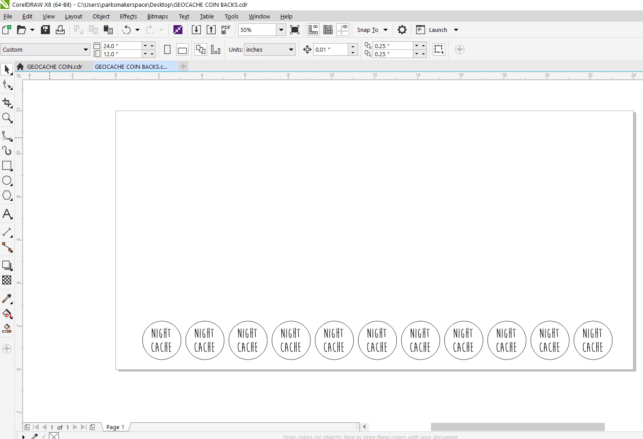Toggle Current page layout button

[x=216, y=49]
